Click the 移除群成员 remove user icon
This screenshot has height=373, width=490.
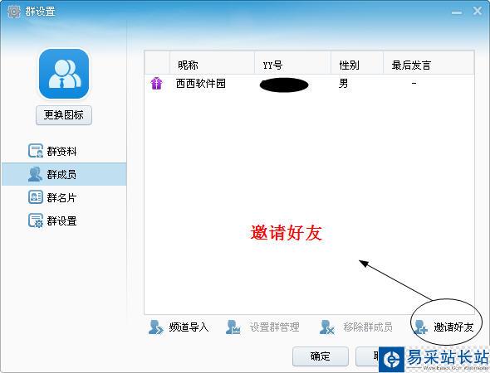(x=327, y=327)
